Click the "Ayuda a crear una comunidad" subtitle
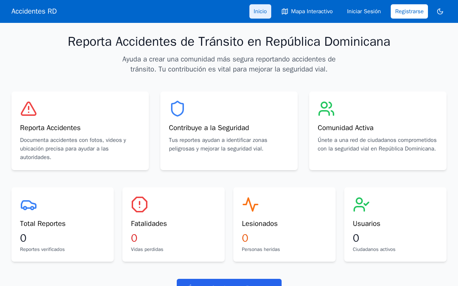Image resolution: width=458 pixels, height=286 pixels. coord(229,64)
